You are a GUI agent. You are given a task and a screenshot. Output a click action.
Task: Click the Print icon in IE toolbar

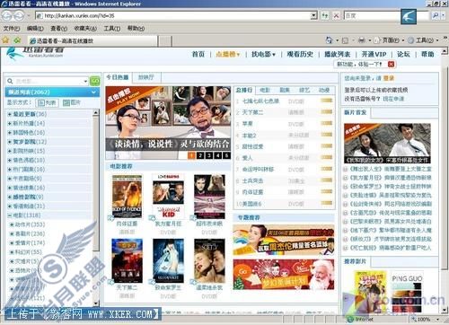362,40
